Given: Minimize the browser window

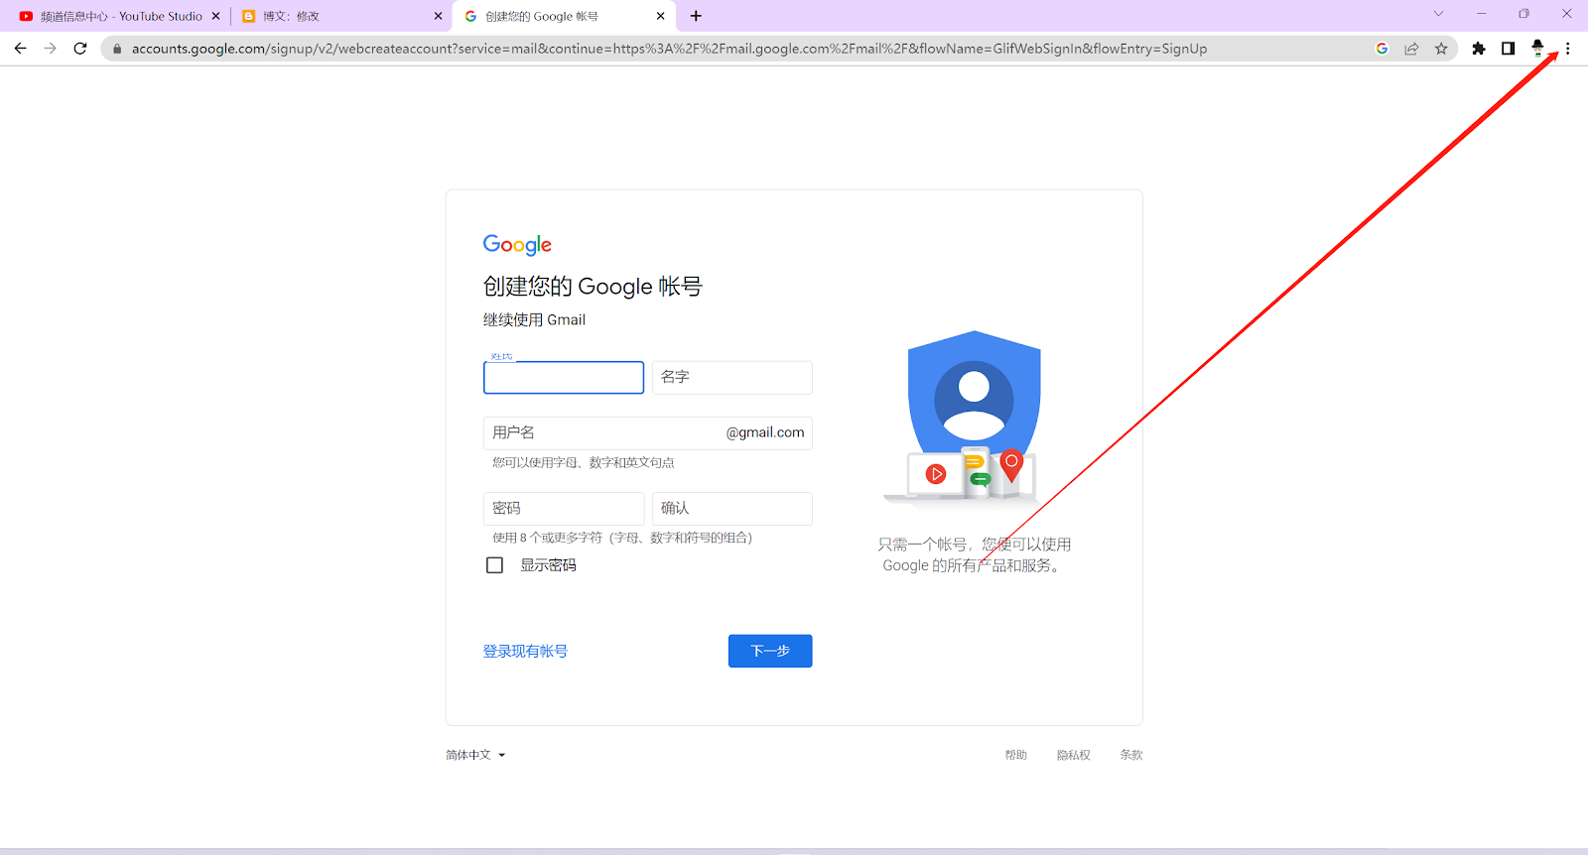Looking at the screenshot, I should pyautogui.click(x=1481, y=14).
